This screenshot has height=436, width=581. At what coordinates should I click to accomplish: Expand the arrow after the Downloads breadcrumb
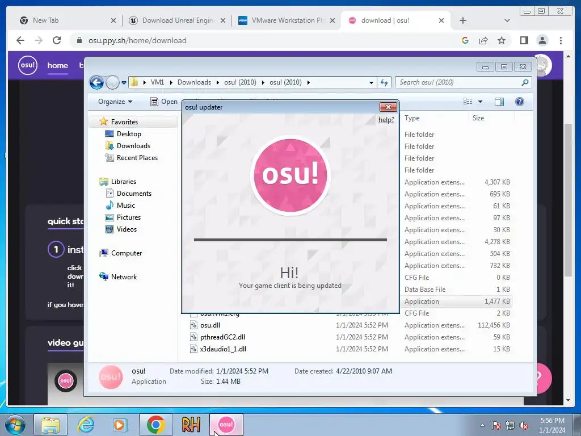pos(217,82)
